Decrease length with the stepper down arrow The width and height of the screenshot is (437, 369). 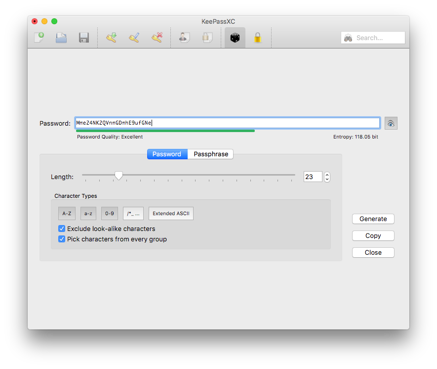[327, 179]
